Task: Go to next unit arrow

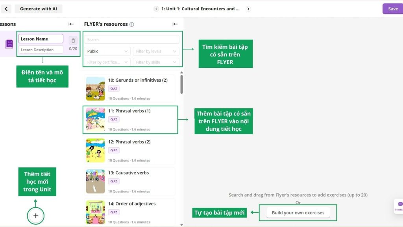Action: tap(248, 9)
